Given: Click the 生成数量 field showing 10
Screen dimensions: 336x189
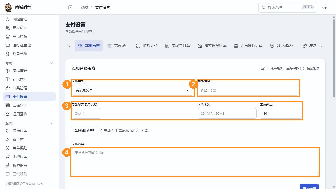Looking at the screenshot, I should [281, 113].
